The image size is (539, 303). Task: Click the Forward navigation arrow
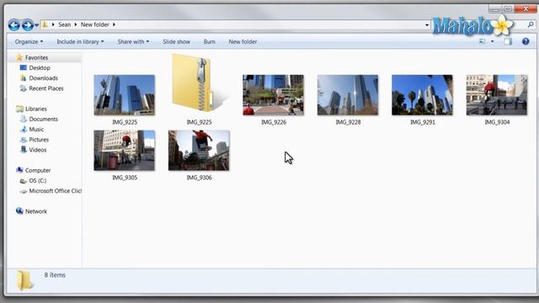(28, 24)
